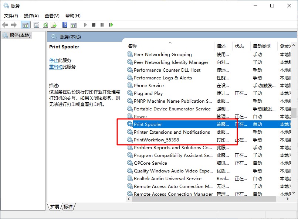This screenshot has height=219, width=298.
Task: Sort list by 启动类型 column header
Action: pyautogui.click(x=261, y=46)
